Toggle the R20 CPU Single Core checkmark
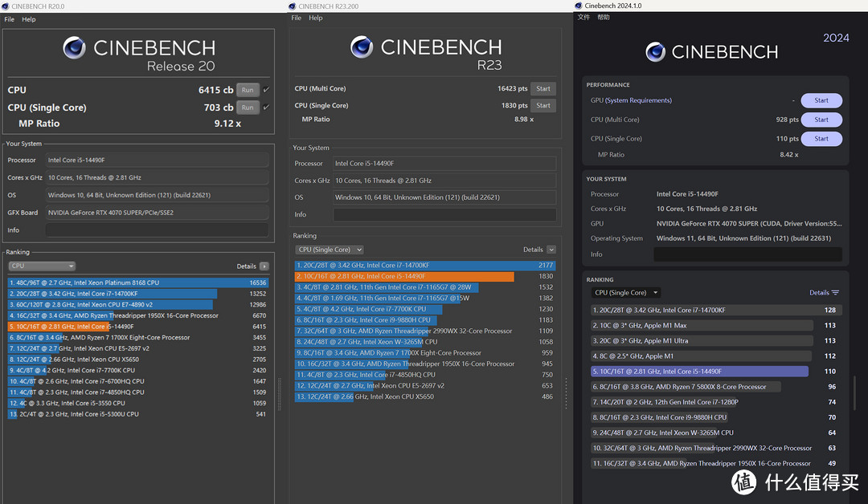Image resolution: width=868 pixels, height=504 pixels. click(x=266, y=108)
